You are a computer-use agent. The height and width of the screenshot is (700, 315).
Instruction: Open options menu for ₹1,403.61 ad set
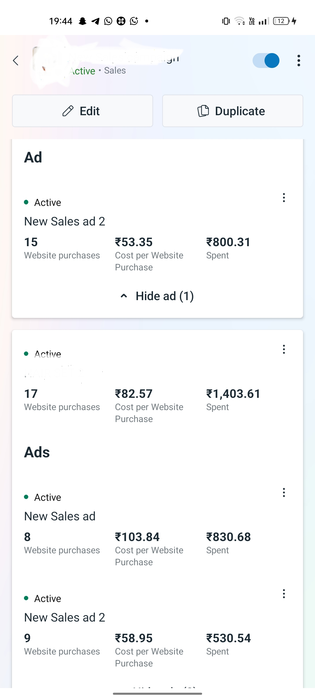[x=283, y=349]
